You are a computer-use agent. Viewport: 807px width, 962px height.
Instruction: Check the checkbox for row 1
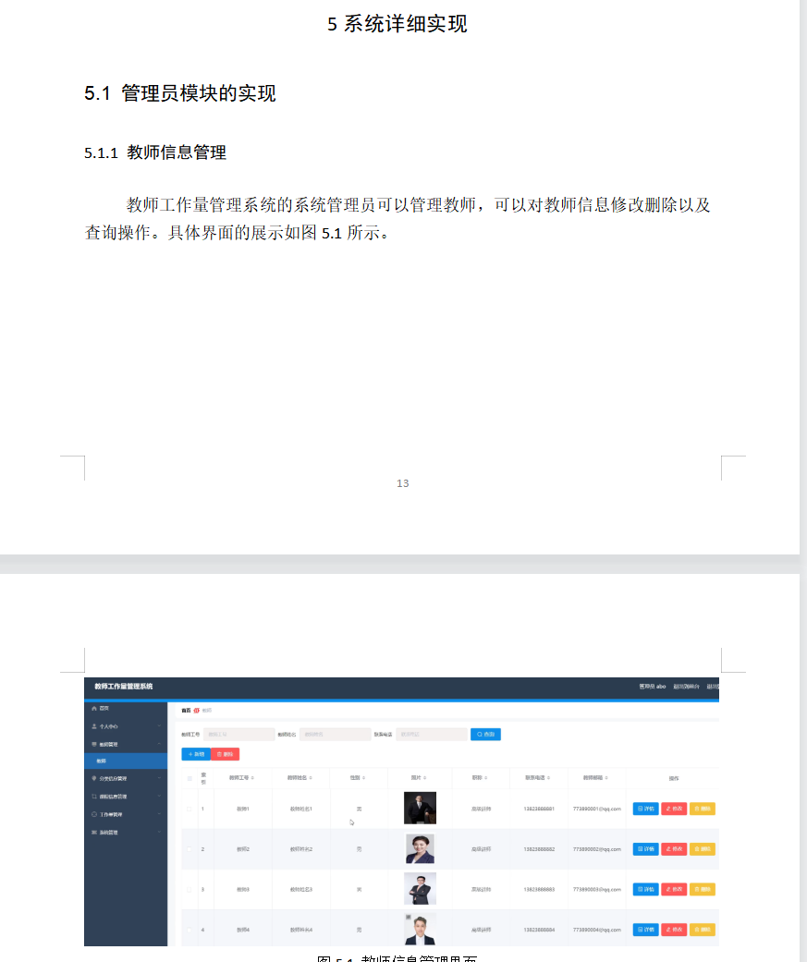(x=190, y=809)
